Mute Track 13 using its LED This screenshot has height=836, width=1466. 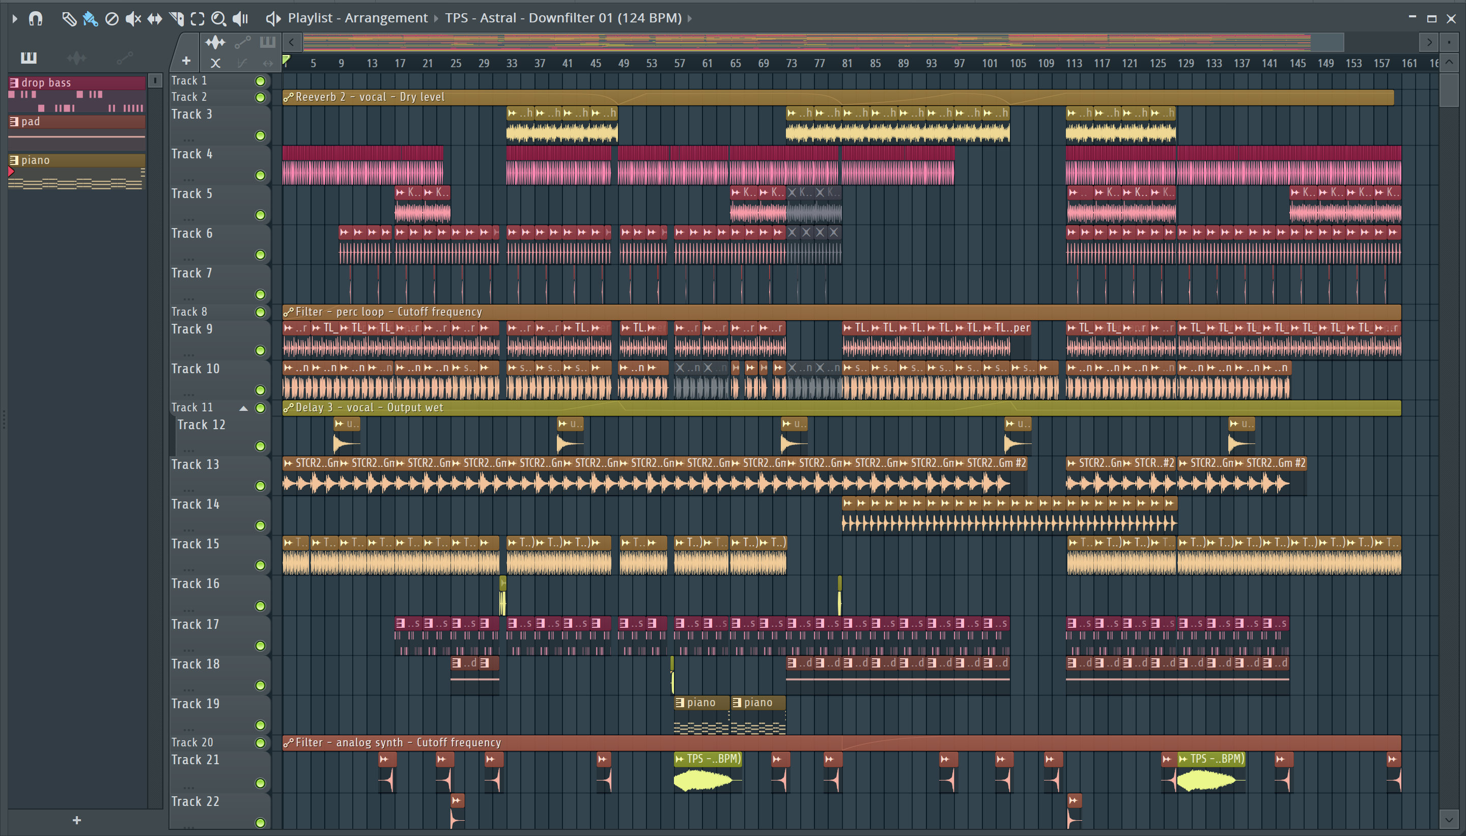coord(260,486)
